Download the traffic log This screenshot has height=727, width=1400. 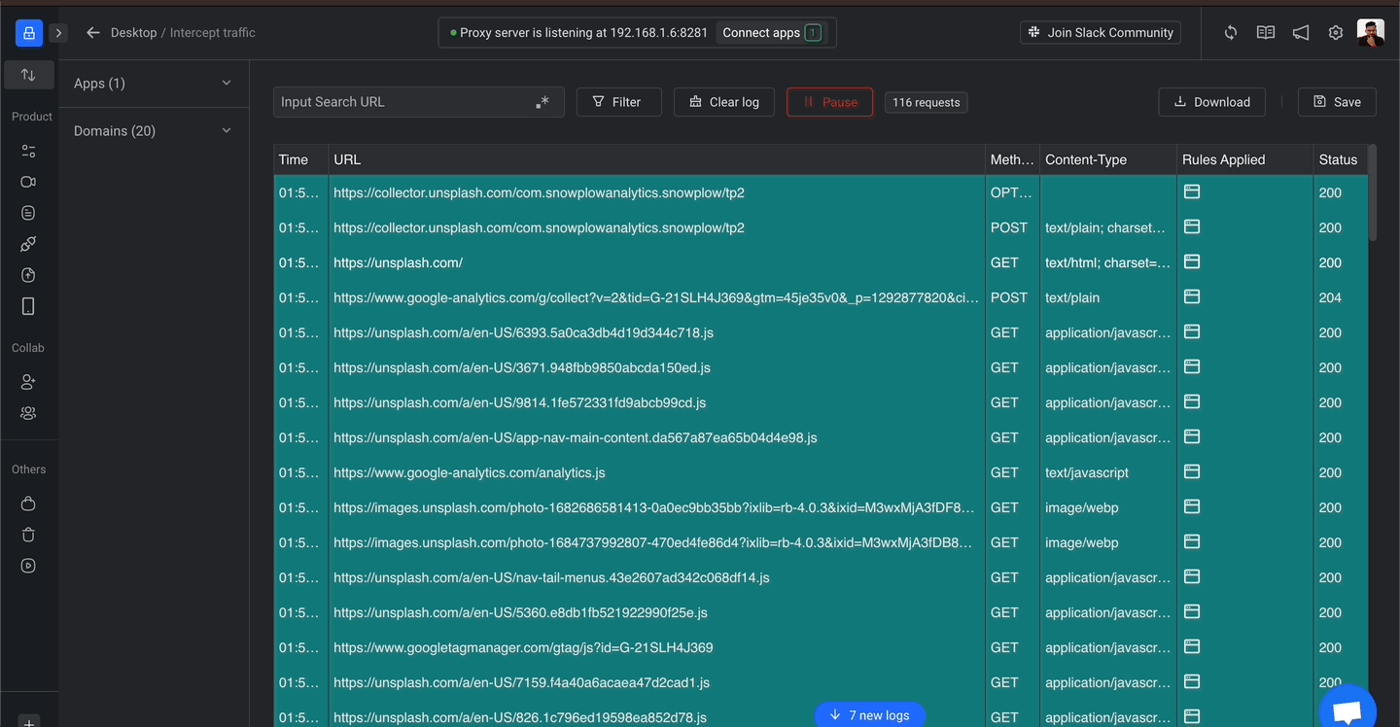(x=1212, y=102)
